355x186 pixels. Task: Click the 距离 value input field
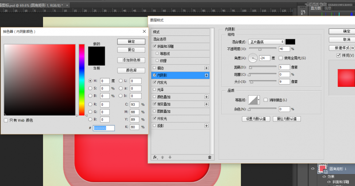284,67
